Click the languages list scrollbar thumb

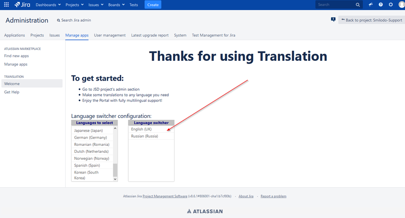click(115, 170)
